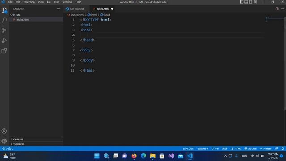Open Microsoft Store from the taskbar
Viewport: 286px width, 161px height.
click(x=162, y=156)
